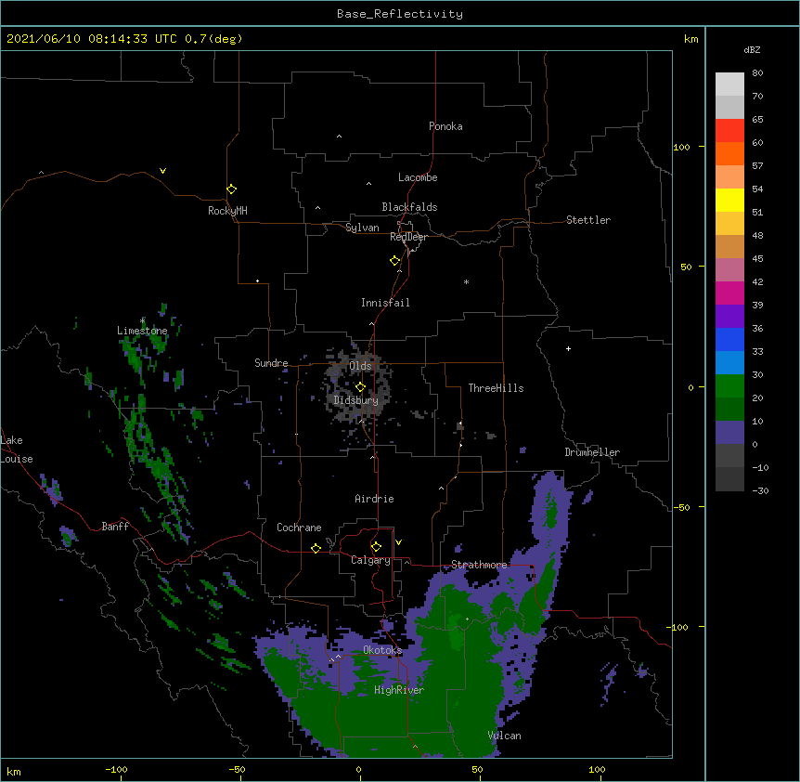Screen dimensions: 800x782
Task: Click the ThreeHills city label
Action: 496,388
